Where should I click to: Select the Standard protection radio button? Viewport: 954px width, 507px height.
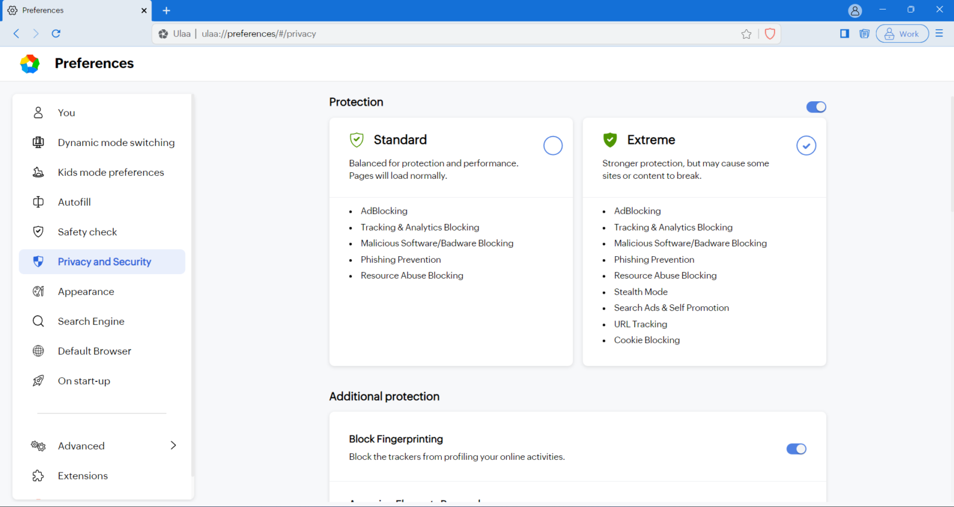click(x=553, y=145)
